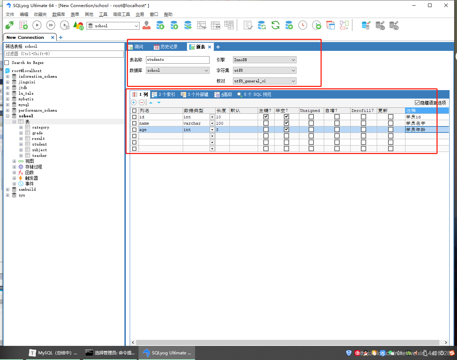Image resolution: width=457 pixels, height=360 pixels.
Task: Open the 核对 utf8_general_ci dropdown
Action: 264,81
